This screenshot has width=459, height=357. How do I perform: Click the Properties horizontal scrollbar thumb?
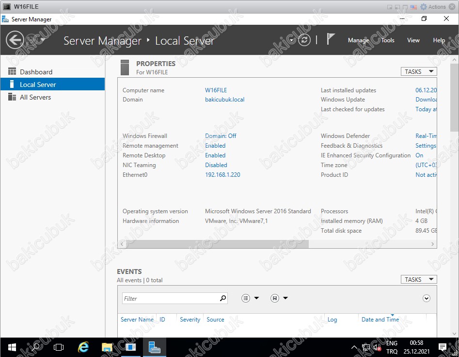217,244
